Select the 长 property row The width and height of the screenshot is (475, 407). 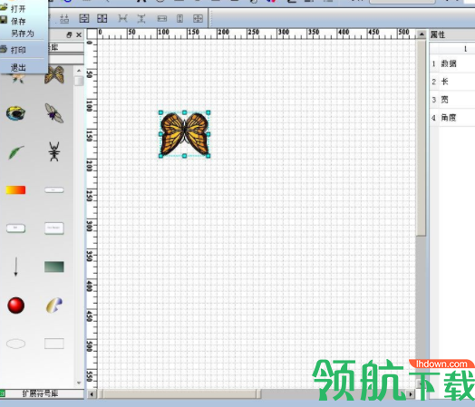(x=452, y=82)
